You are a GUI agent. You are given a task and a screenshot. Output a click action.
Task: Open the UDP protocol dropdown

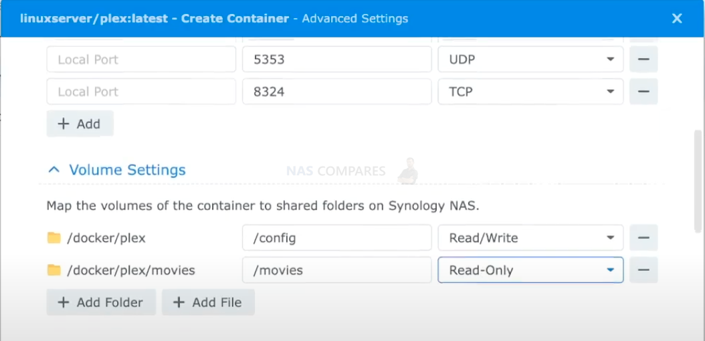click(x=530, y=60)
